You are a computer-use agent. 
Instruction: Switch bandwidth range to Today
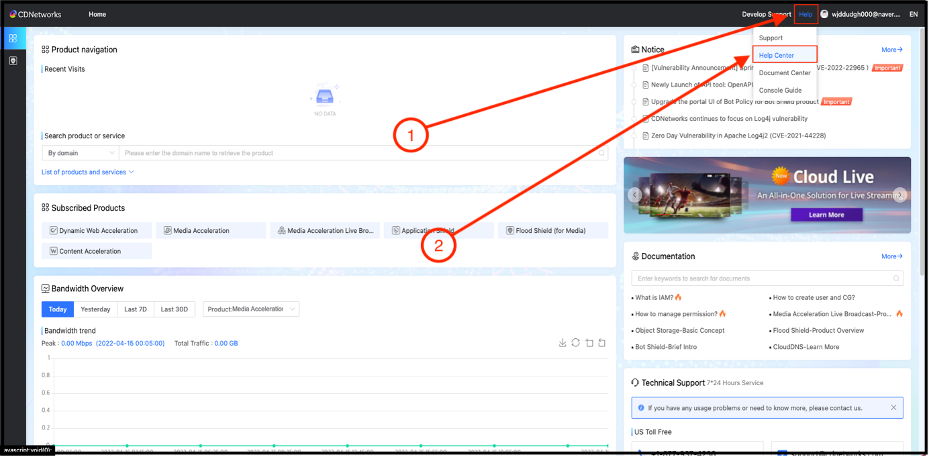pos(58,309)
